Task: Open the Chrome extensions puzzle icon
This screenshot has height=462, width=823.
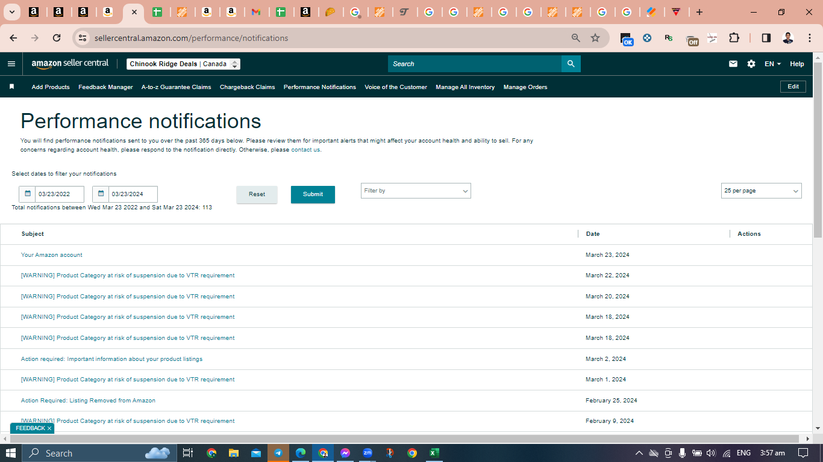Action: pyautogui.click(x=734, y=38)
